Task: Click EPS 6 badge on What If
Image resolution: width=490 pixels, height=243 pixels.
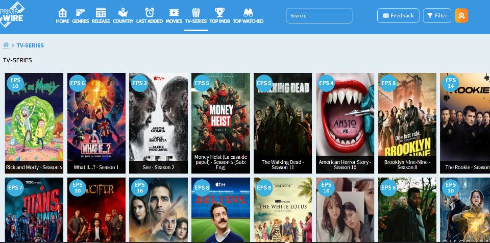Action: point(78,83)
